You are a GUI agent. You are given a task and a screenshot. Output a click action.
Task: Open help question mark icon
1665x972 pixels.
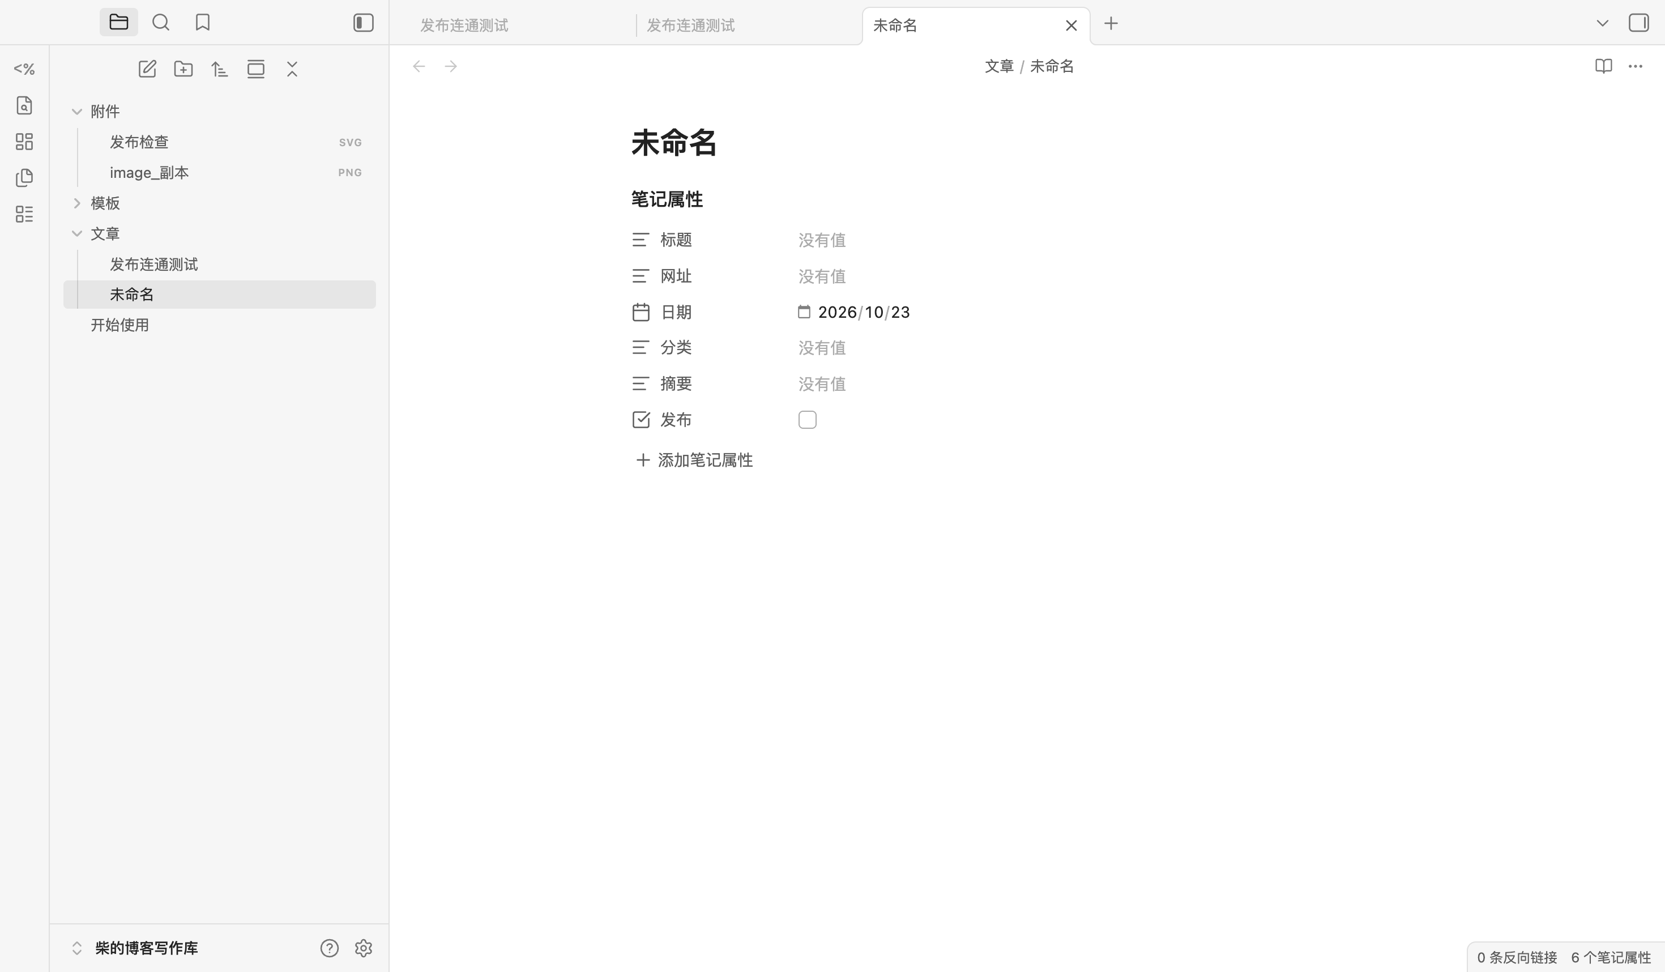coord(330,948)
